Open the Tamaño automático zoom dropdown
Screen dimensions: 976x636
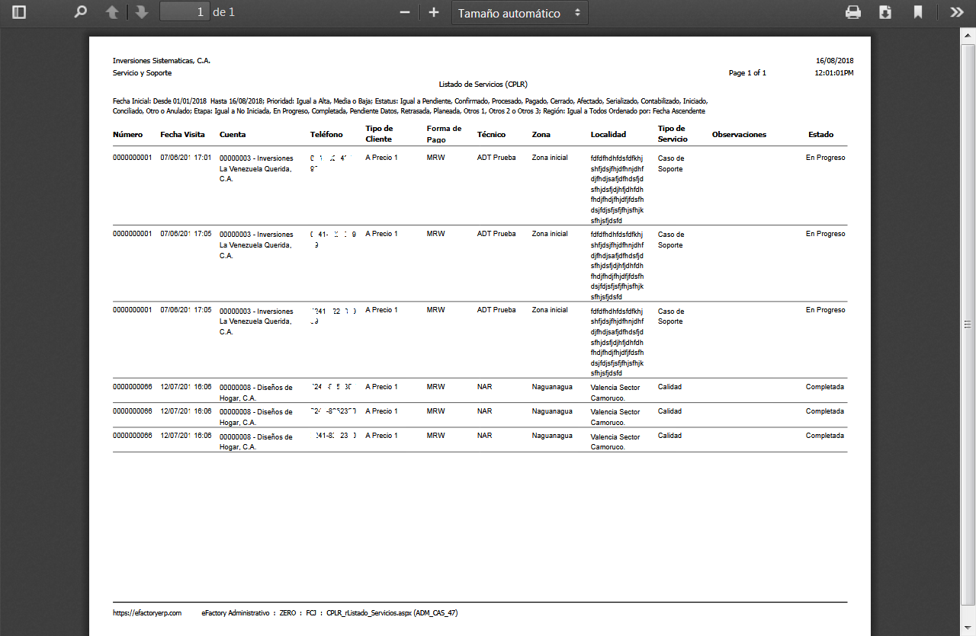pyautogui.click(x=519, y=13)
